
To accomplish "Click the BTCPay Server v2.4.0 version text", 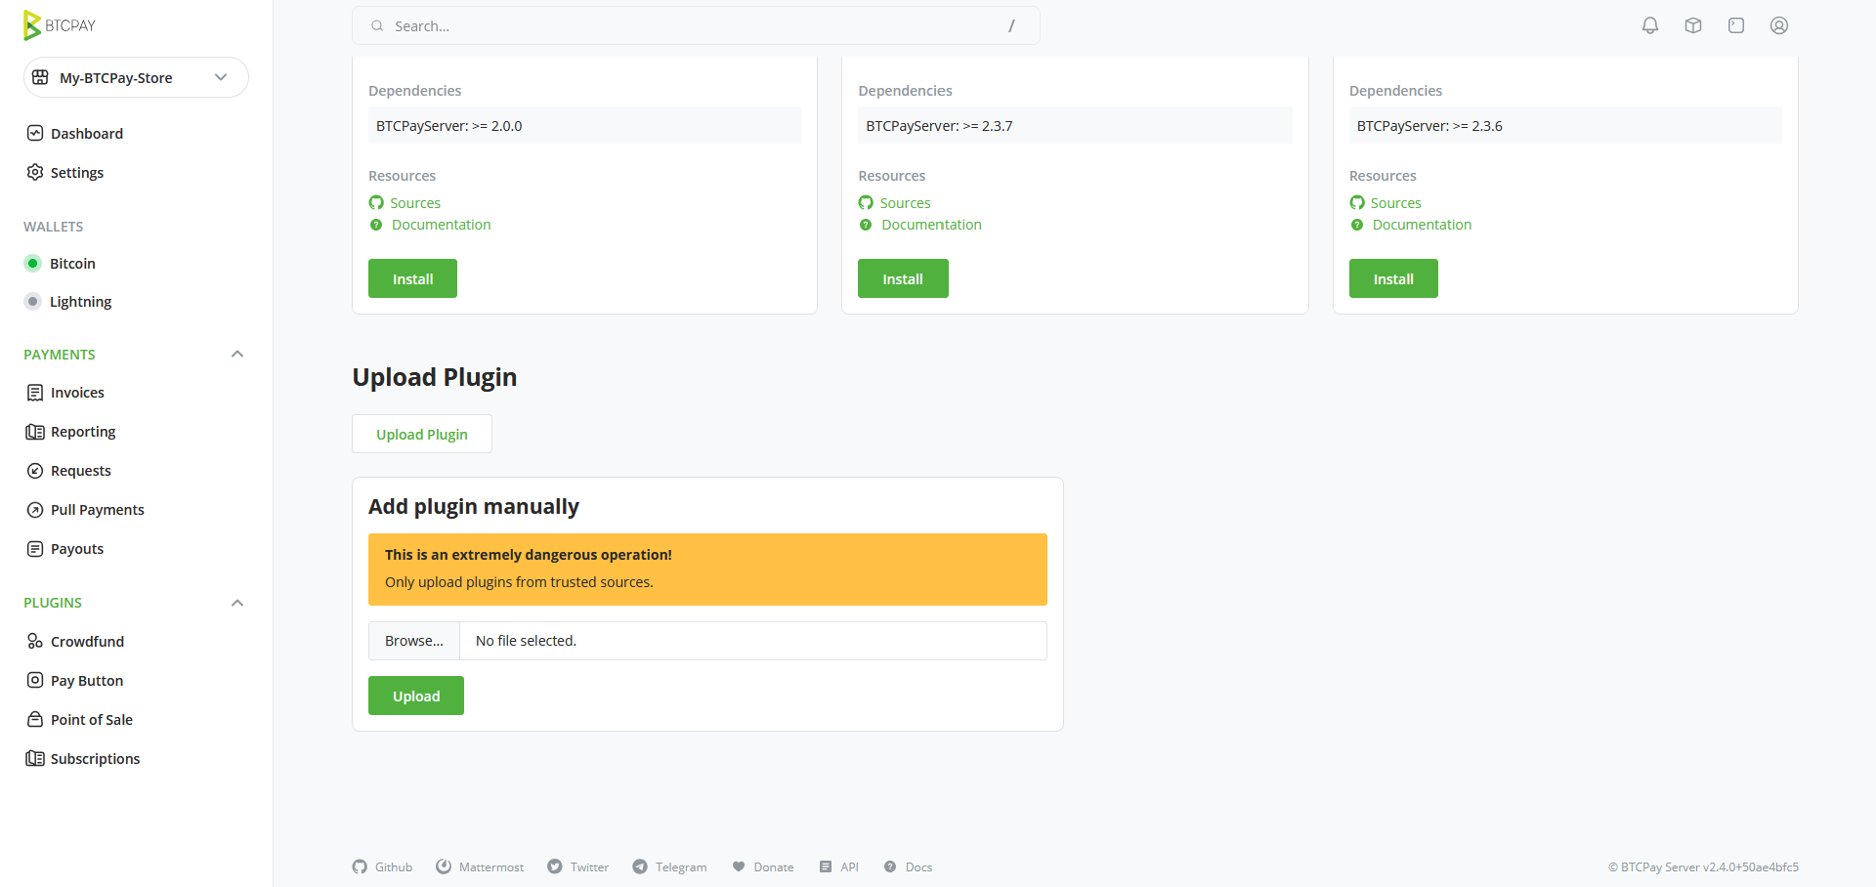I will click(x=1703, y=866).
